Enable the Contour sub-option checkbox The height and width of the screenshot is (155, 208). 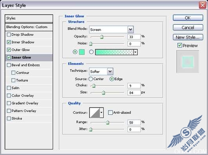pos(13,73)
